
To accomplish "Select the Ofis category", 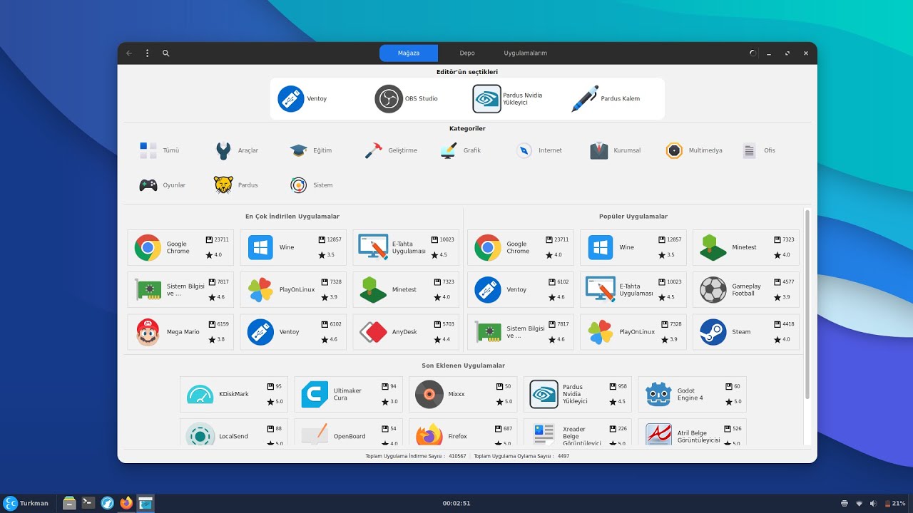I will tap(759, 150).
